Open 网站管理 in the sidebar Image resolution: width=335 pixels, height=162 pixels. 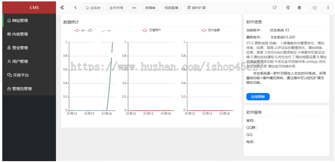[x=29, y=20]
